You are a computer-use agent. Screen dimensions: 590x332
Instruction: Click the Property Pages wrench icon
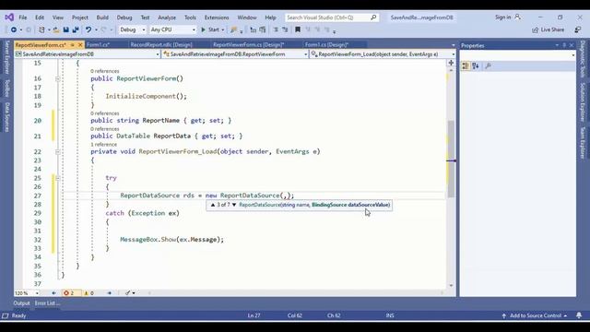point(488,65)
